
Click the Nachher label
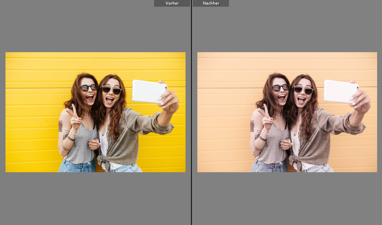pos(211,3)
